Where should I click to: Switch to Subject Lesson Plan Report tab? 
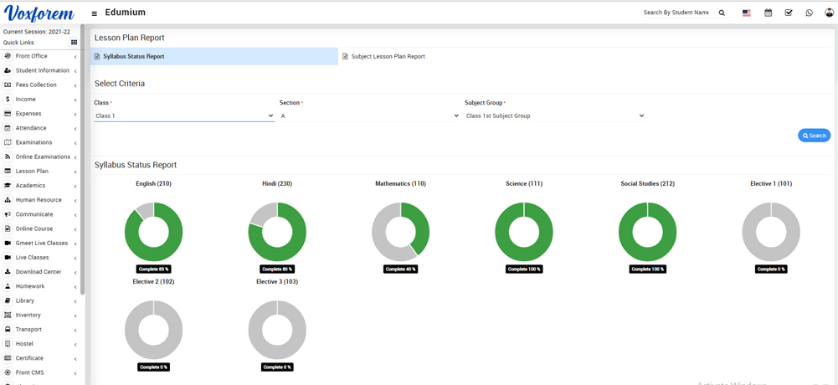[388, 57]
